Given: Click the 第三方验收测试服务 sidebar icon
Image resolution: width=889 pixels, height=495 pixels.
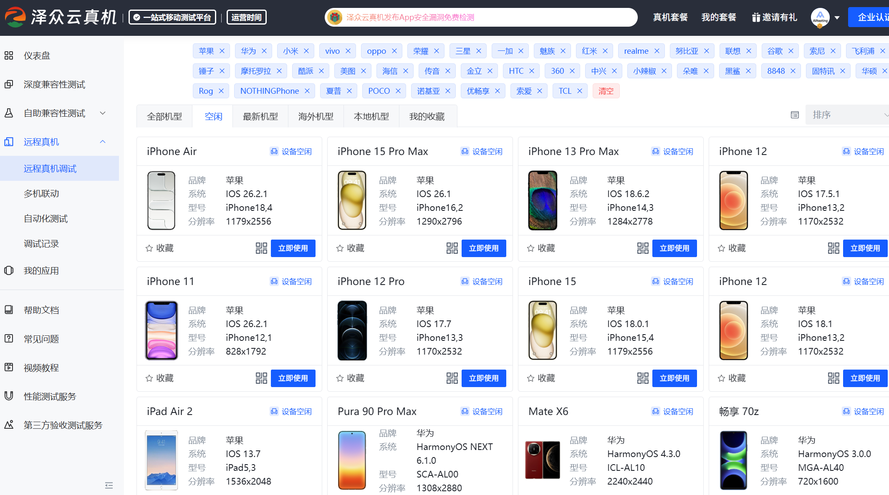Looking at the screenshot, I should click(9, 425).
